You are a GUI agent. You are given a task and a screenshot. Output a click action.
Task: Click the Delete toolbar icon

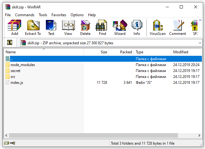(x=85, y=27)
